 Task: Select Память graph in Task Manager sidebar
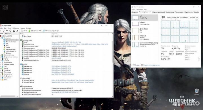tap(145, 24)
